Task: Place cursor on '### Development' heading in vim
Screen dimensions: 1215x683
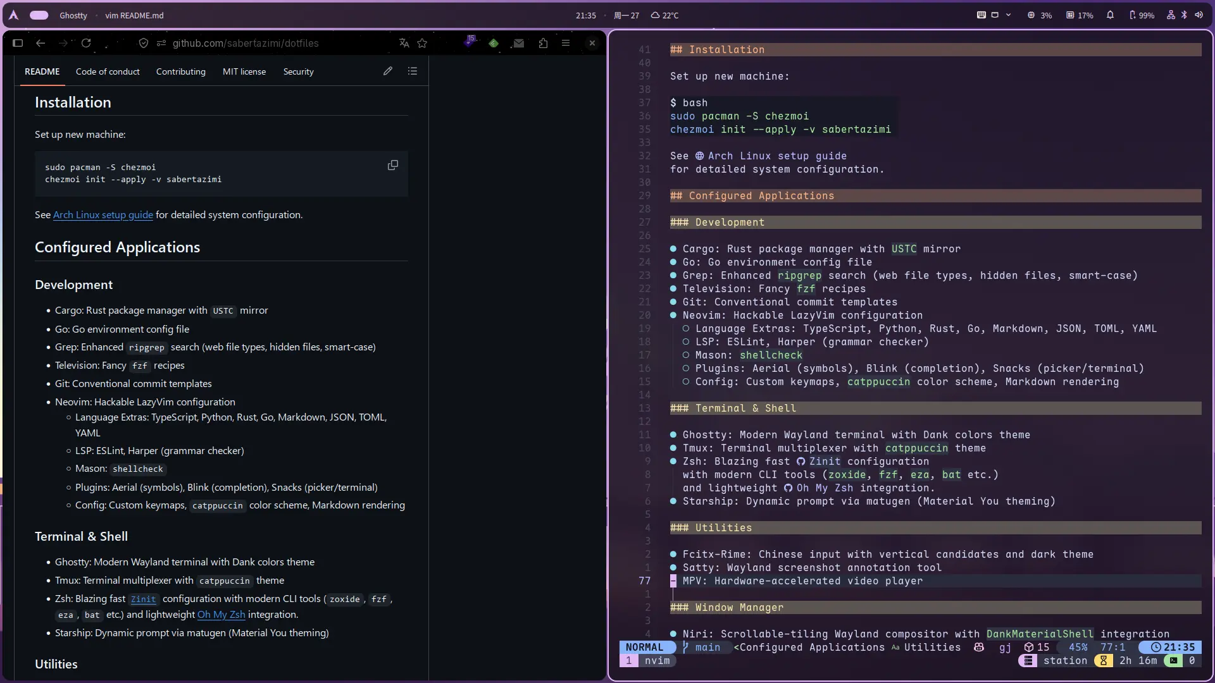Action: pos(717,222)
